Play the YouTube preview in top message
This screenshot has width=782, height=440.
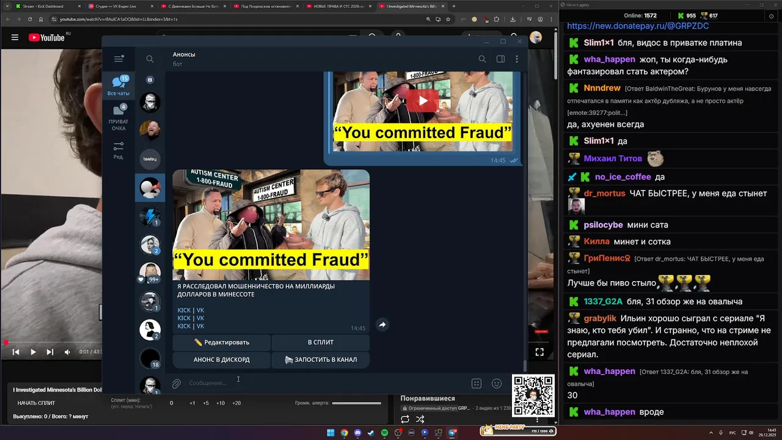click(x=422, y=101)
